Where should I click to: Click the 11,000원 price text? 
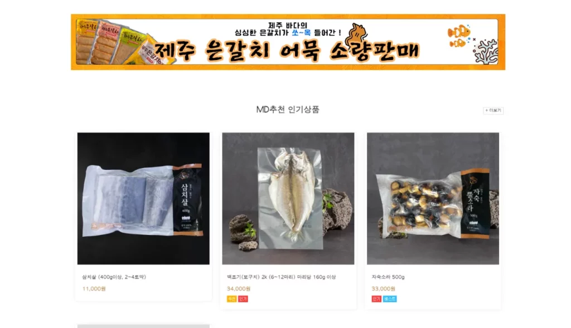point(94,288)
